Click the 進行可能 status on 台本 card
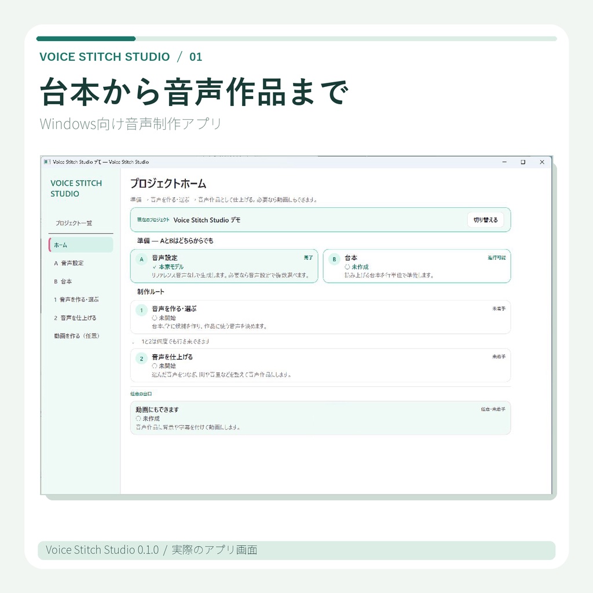This screenshot has width=593, height=593. 496,258
